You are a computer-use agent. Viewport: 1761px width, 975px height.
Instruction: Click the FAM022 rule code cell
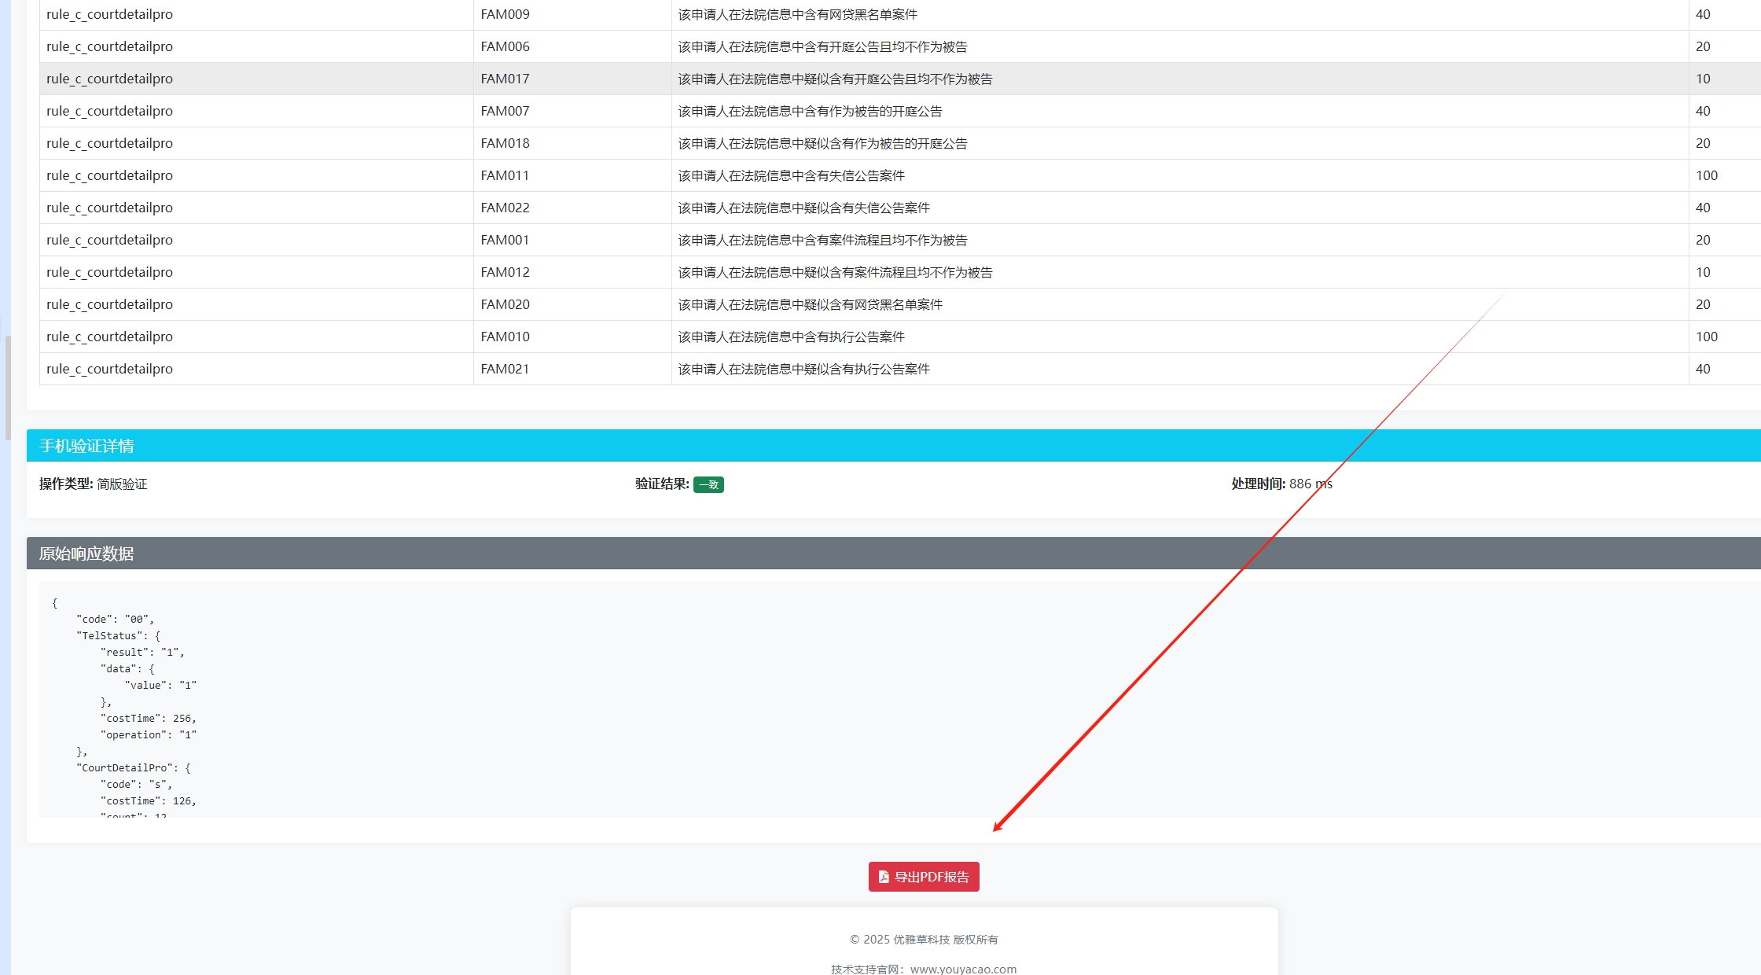click(505, 208)
